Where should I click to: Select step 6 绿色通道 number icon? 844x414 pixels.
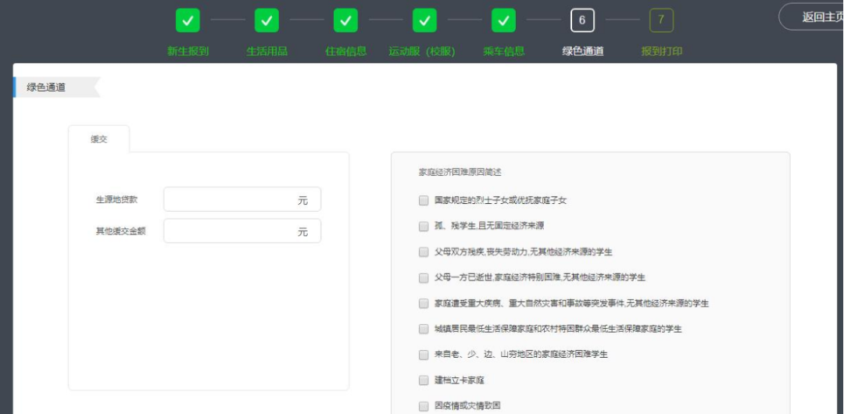coord(582,21)
